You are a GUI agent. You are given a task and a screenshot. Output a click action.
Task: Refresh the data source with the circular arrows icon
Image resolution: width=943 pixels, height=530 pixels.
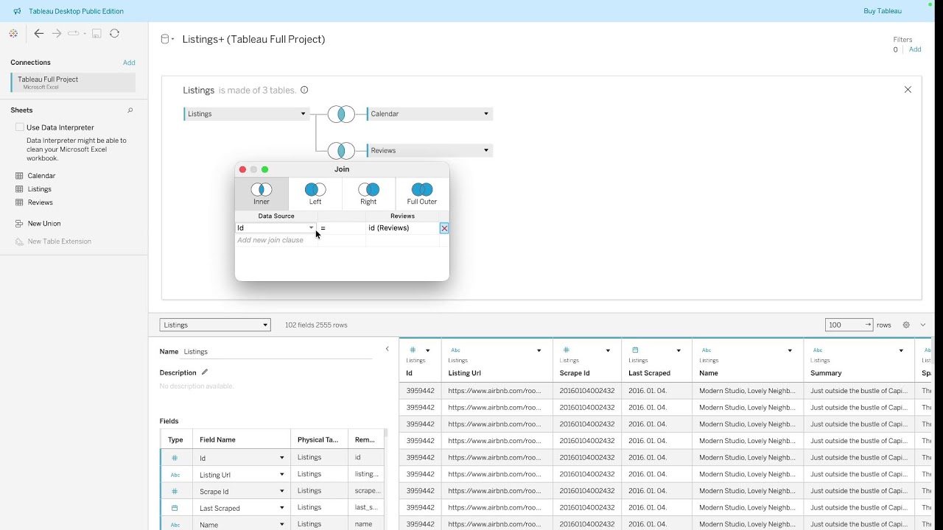(x=114, y=33)
